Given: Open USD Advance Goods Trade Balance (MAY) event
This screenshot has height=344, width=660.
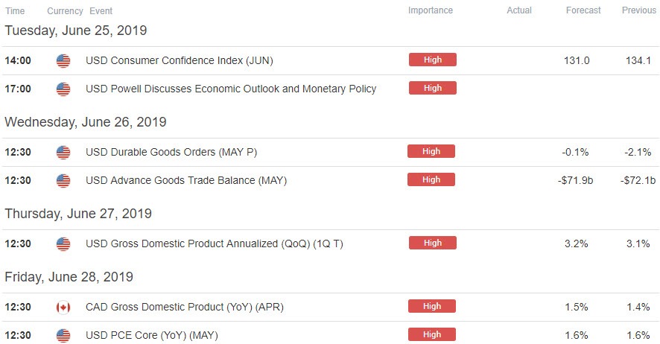Looking at the screenshot, I should [x=186, y=180].
